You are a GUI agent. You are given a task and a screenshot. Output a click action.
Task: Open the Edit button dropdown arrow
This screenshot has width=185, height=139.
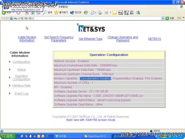pyautogui.click(x=110, y=13)
